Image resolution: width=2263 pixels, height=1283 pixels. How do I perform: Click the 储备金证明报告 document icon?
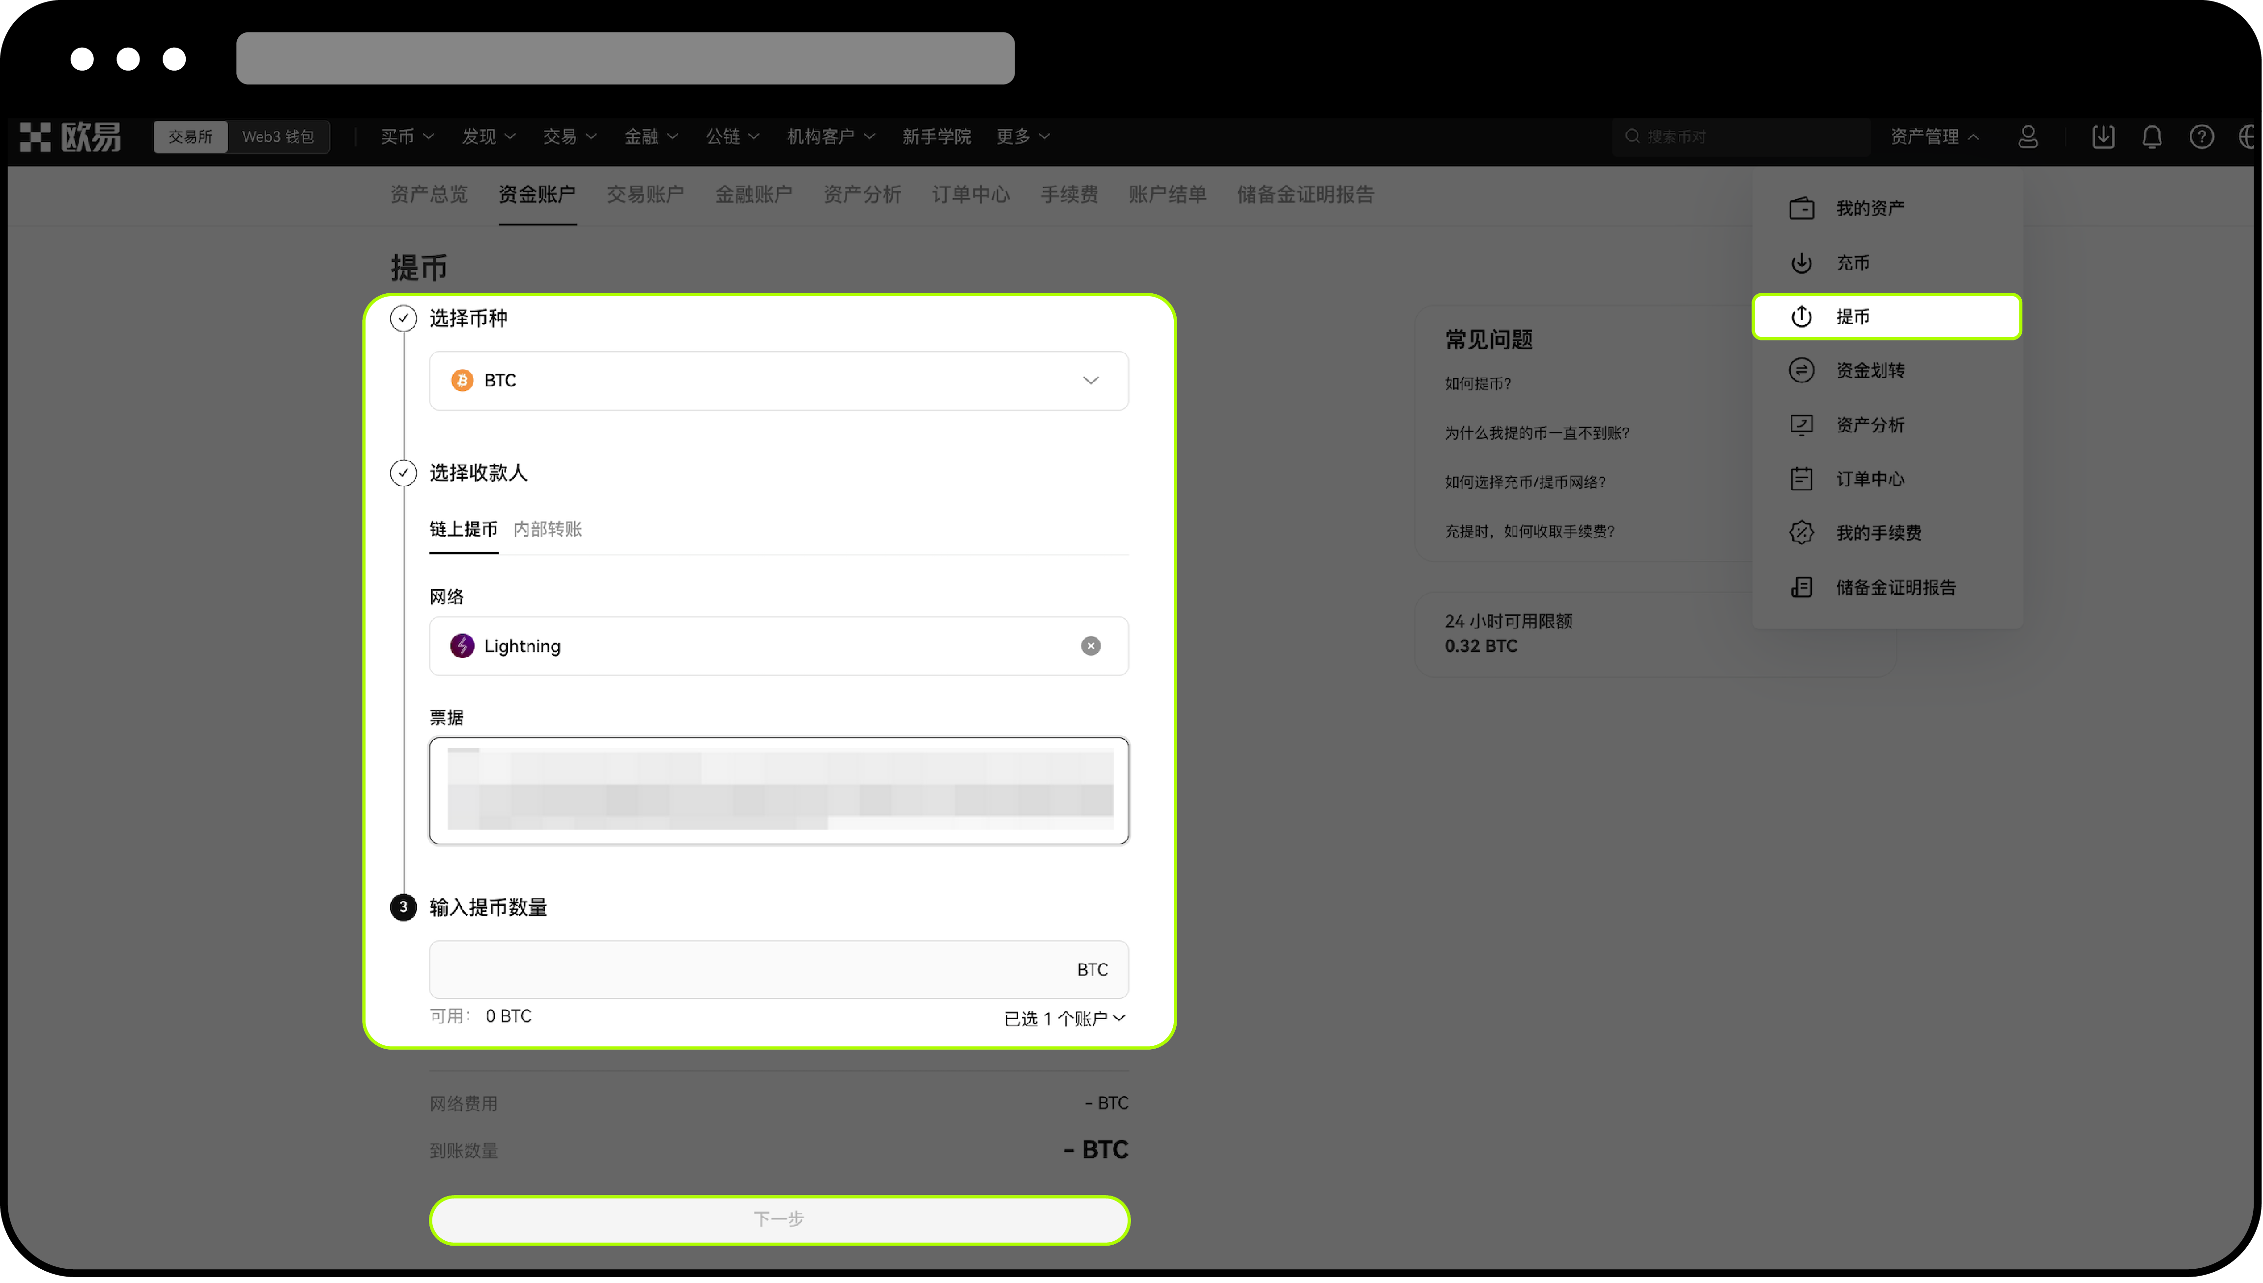coord(1801,587)
